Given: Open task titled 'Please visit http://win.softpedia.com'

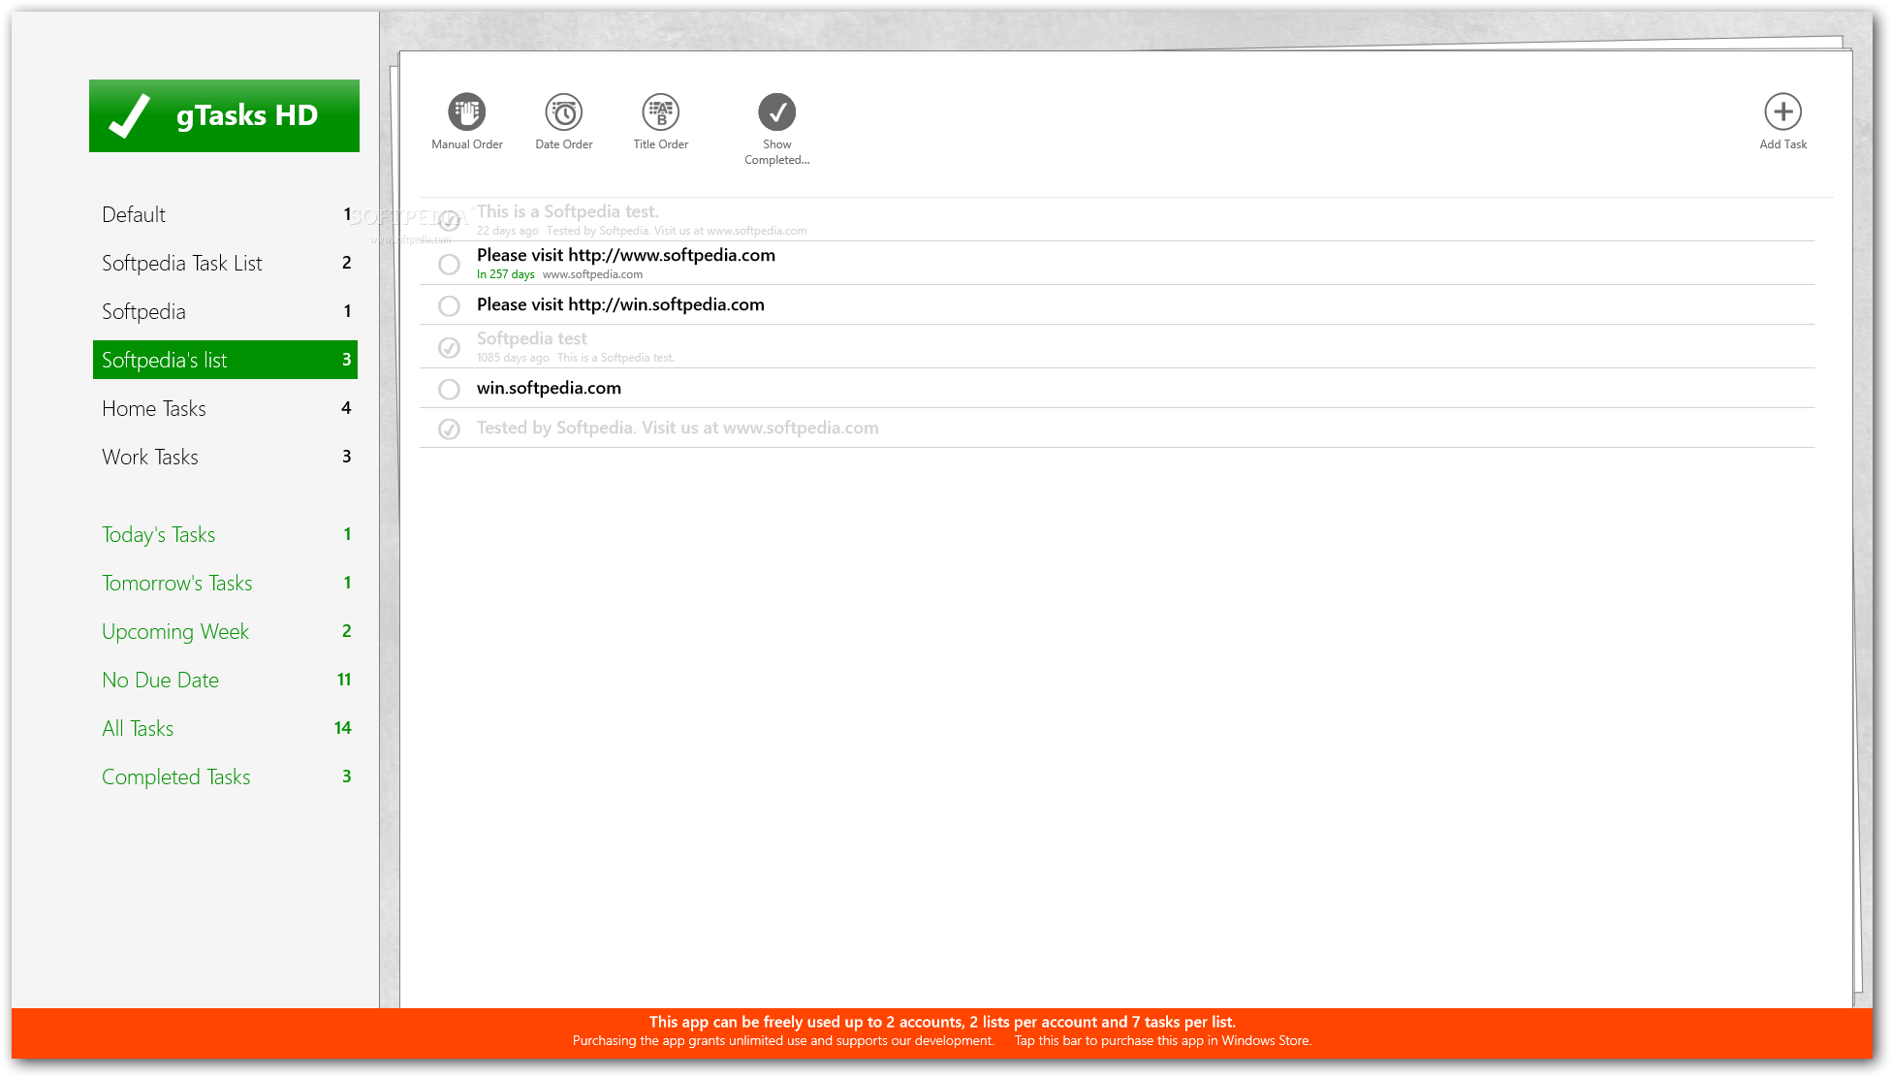Looking at the screenshot, I should coord(620,304).
